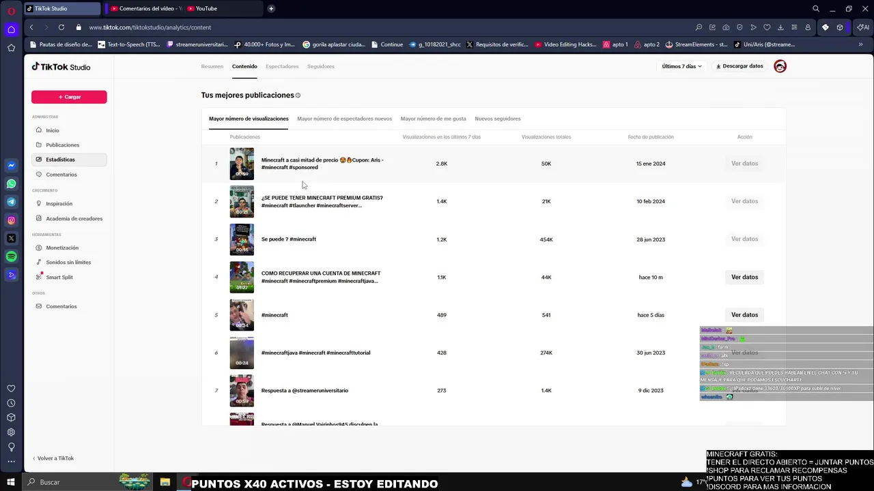The height and width of the screenshot is (491, 874).
Task: Open thumbnail of ¿SE PUEDE TENER MINECRAFT PREMIUM video
Action: click(242, 201)
